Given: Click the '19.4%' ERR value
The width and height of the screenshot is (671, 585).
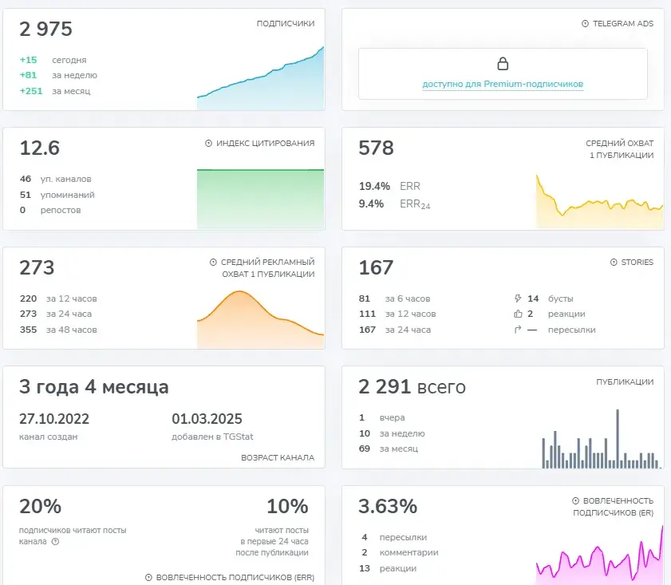Looking at the screenshot, I should (x=374, y=186).
